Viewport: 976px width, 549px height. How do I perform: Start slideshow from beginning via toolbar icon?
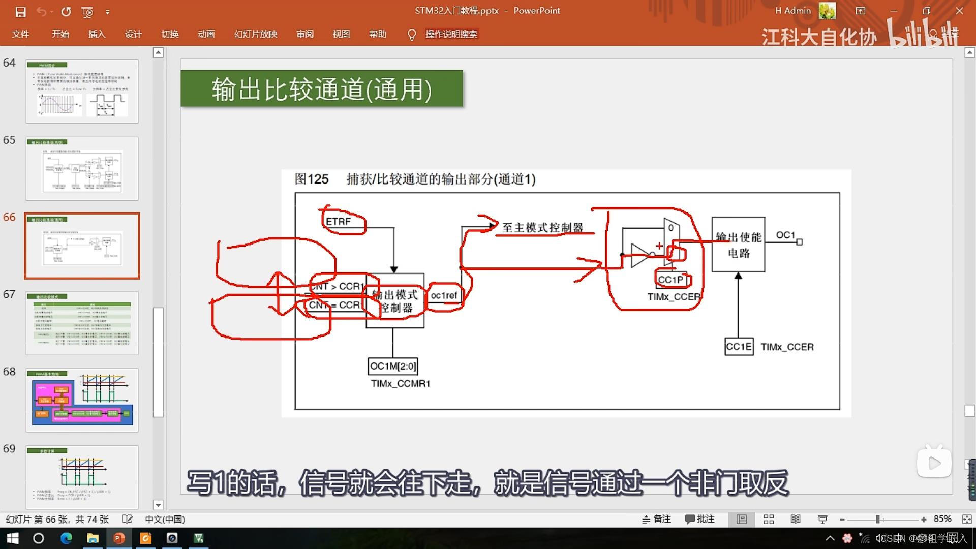87,11
